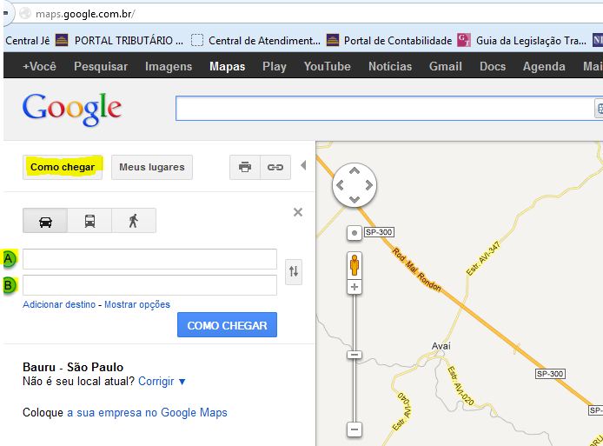This screenshot has width=603, height=446.
Task: Open Meus lugares
Action: (x=152, y=167)
